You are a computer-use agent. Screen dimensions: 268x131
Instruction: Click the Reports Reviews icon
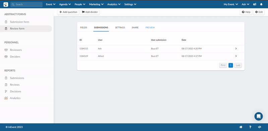6,85
